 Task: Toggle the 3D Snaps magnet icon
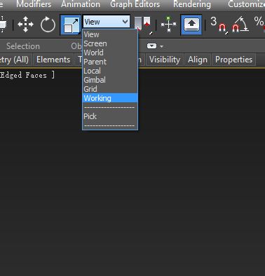pyautogui.click(x=219, y=25)
